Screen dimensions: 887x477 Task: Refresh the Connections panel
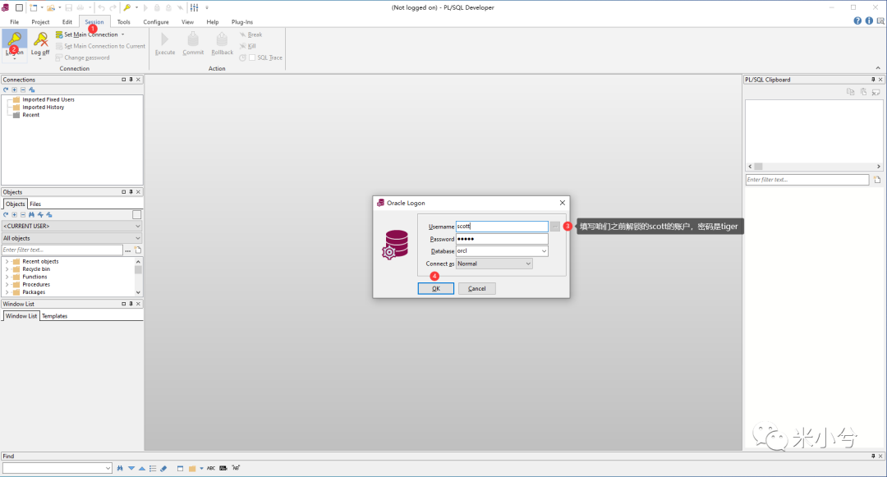(6, 89)
